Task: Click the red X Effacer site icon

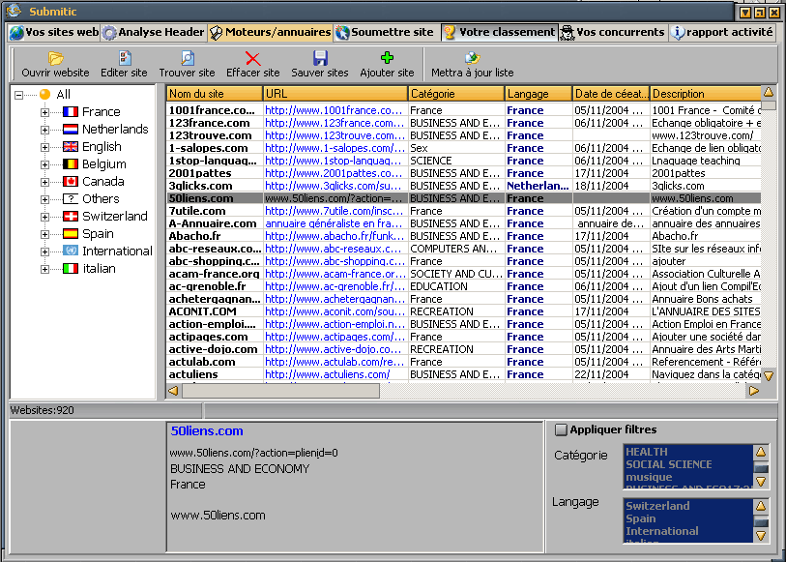Action: 252,59
